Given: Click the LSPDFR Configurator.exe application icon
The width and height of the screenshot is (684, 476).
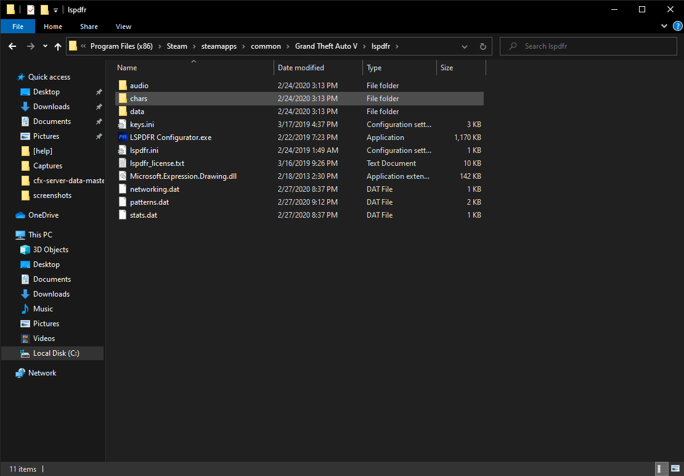Looking at the screenshot, I should (123, 137).
